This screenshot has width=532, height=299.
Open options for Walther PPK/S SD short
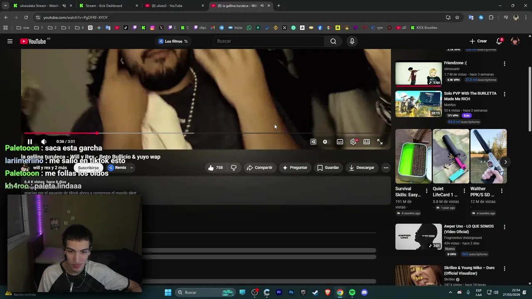point(502,191)
